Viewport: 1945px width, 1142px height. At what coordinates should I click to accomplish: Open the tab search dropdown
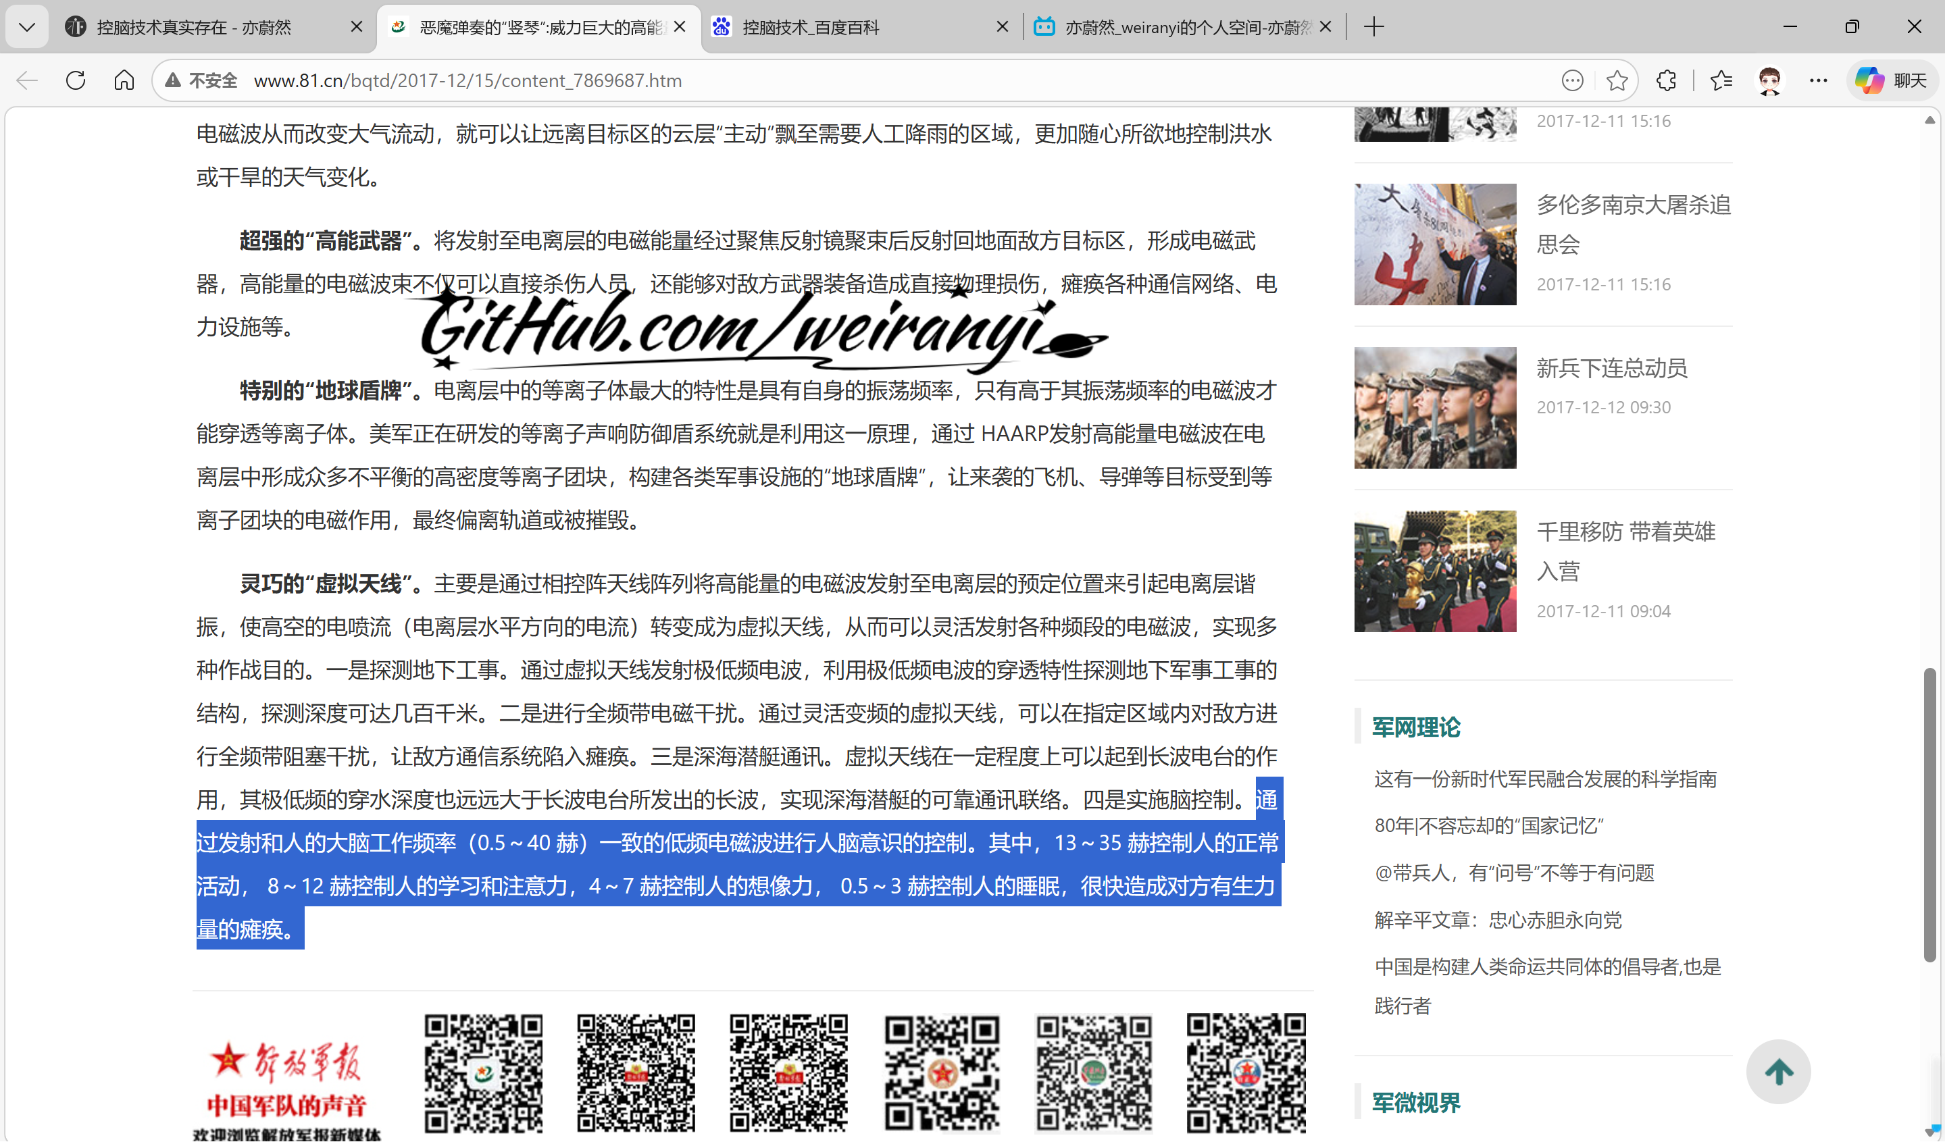pyautogui.click(x=26, y=26)
